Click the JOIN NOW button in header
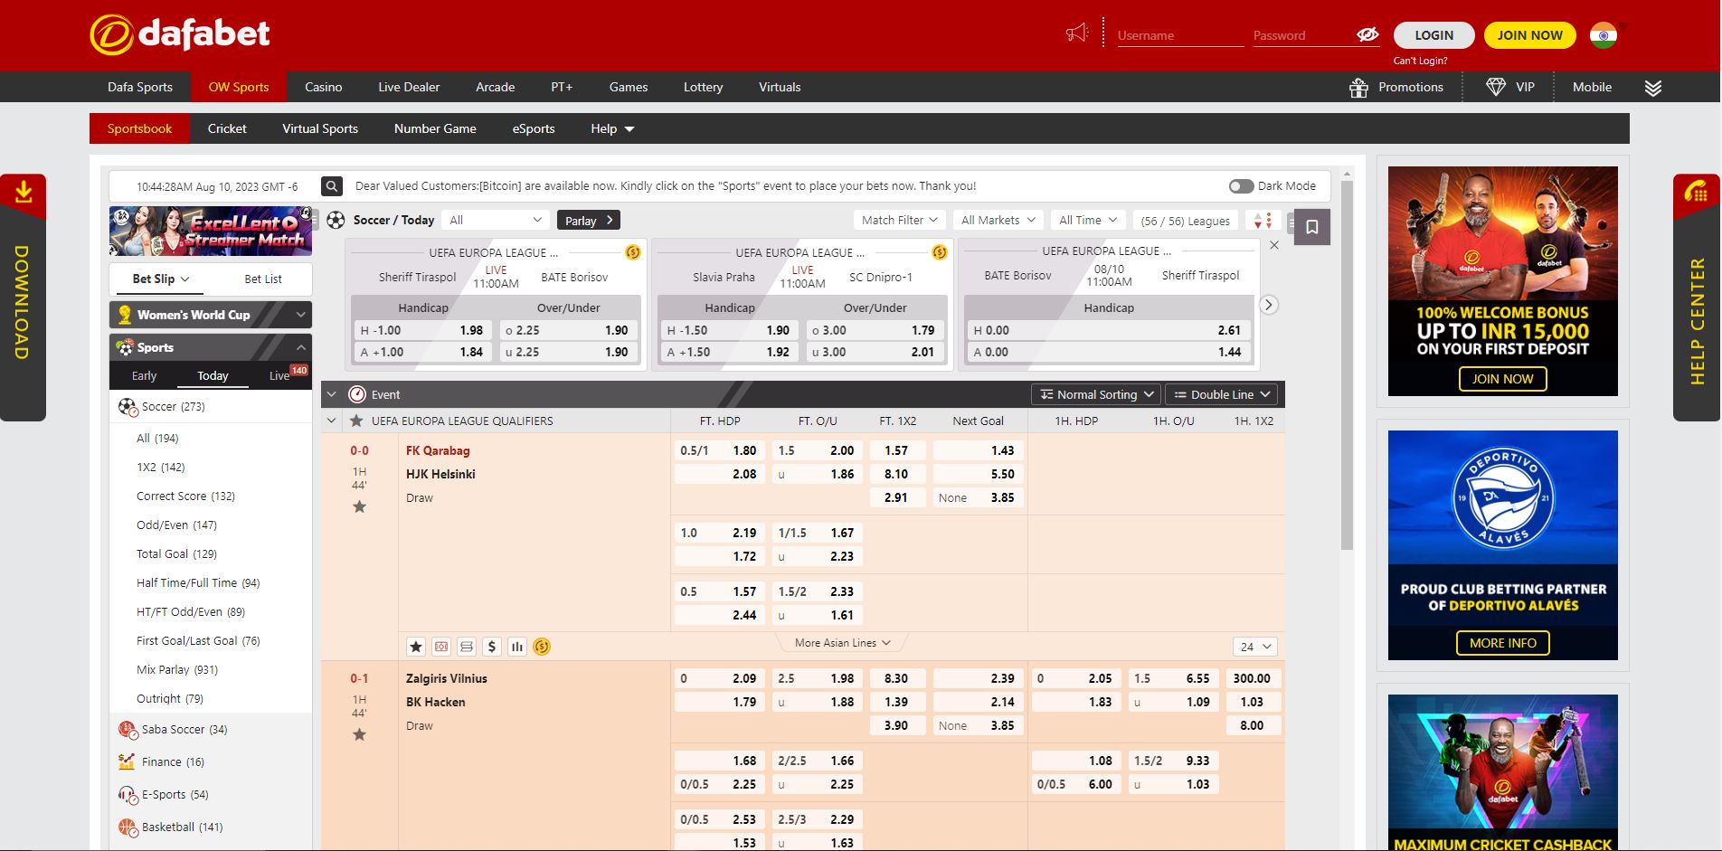 [1529, 35]
